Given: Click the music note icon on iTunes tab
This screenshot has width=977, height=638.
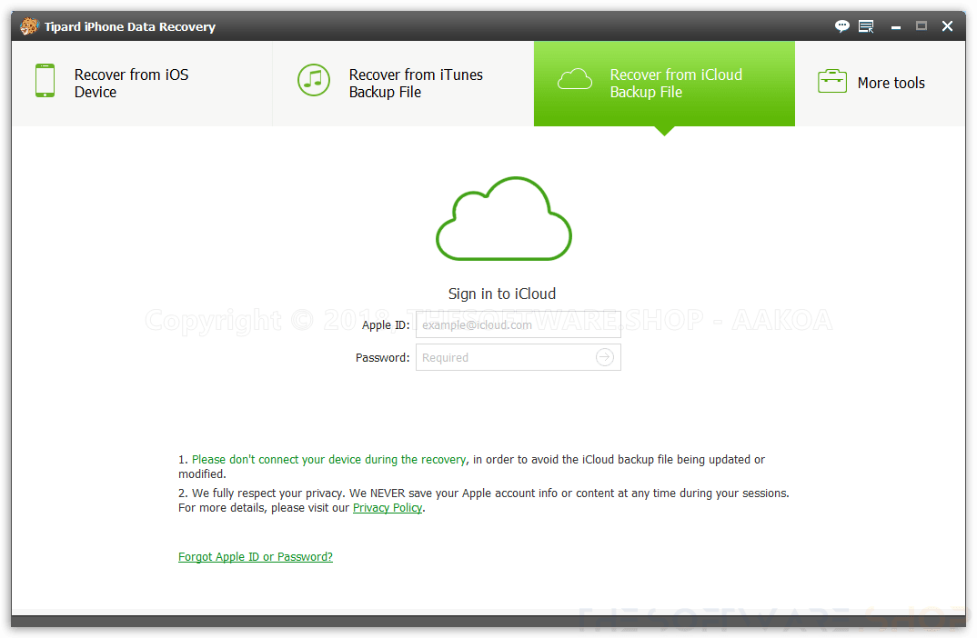Looking at the screenshot, I should pos(313,81).
